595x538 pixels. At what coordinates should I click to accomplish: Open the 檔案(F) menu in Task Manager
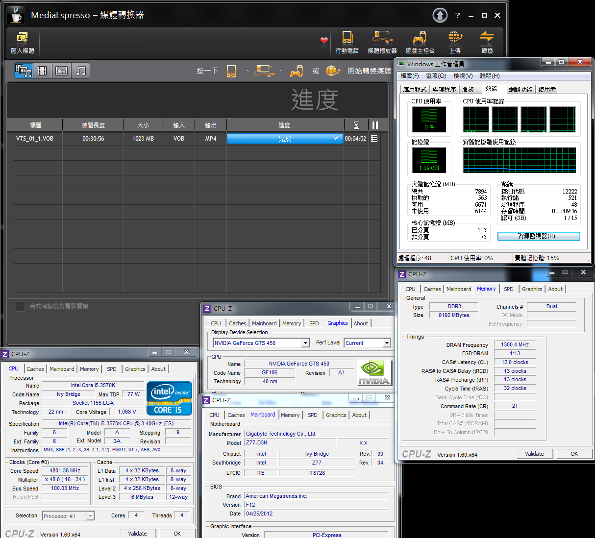click(410, 76)
